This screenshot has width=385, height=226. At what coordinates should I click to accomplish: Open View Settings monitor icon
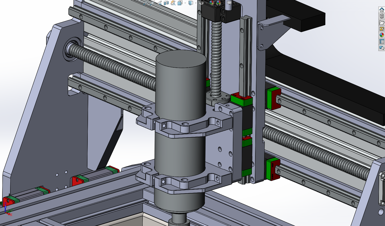(x=229, y=3)
